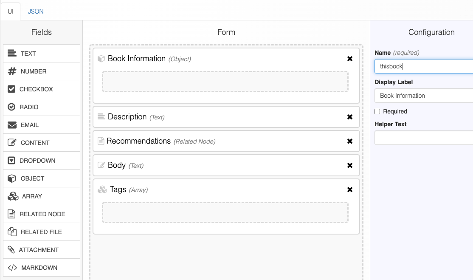
Task: Enable the Required checkbox
Action: tap(377, 111)
